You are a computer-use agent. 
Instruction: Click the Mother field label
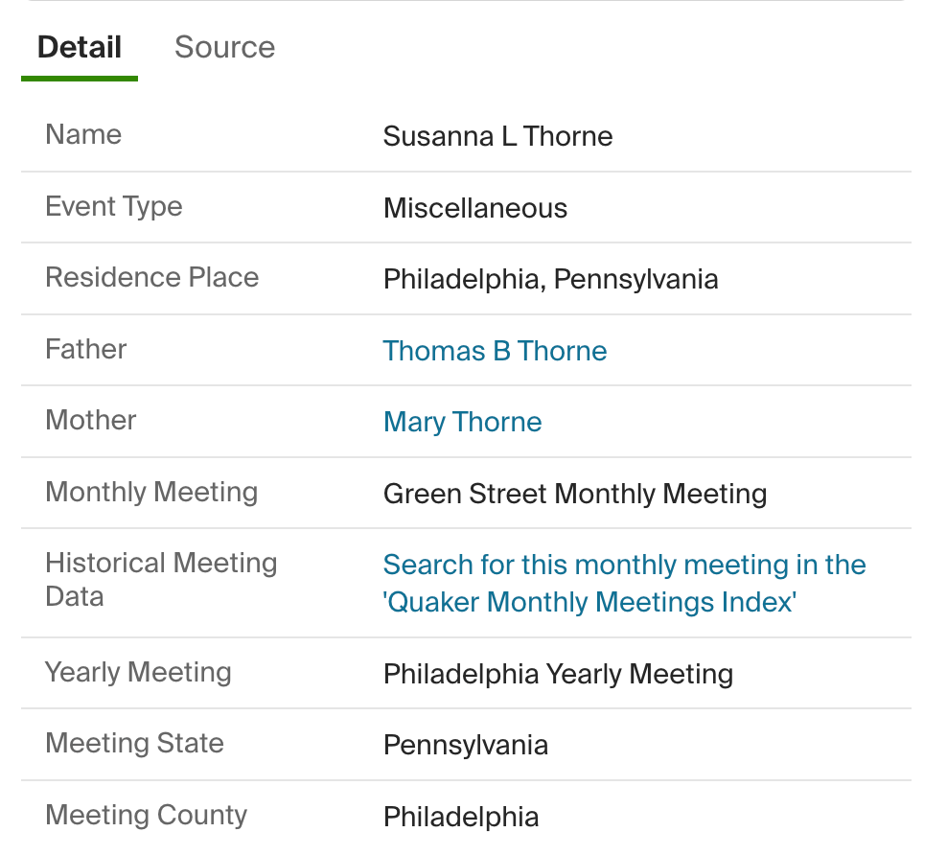pyautogui.click(x=91, y=420)
